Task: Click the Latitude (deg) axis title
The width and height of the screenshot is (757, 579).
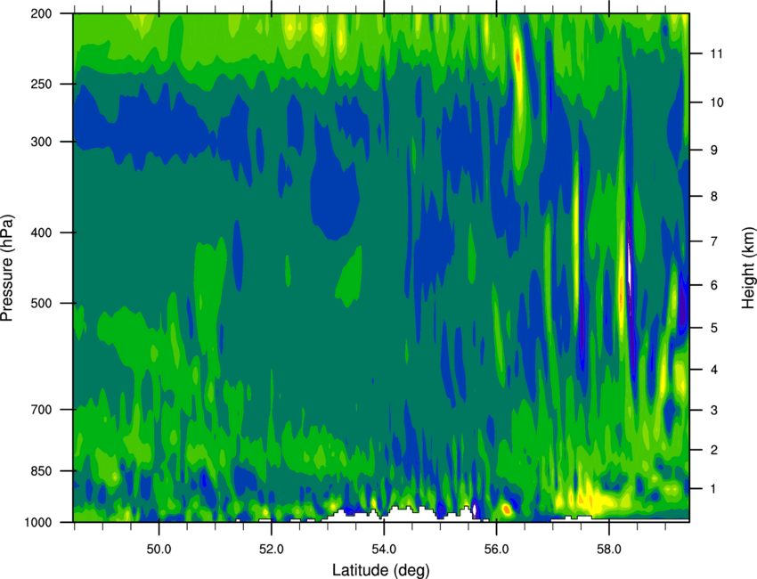Action: click(x=381, y=570)
